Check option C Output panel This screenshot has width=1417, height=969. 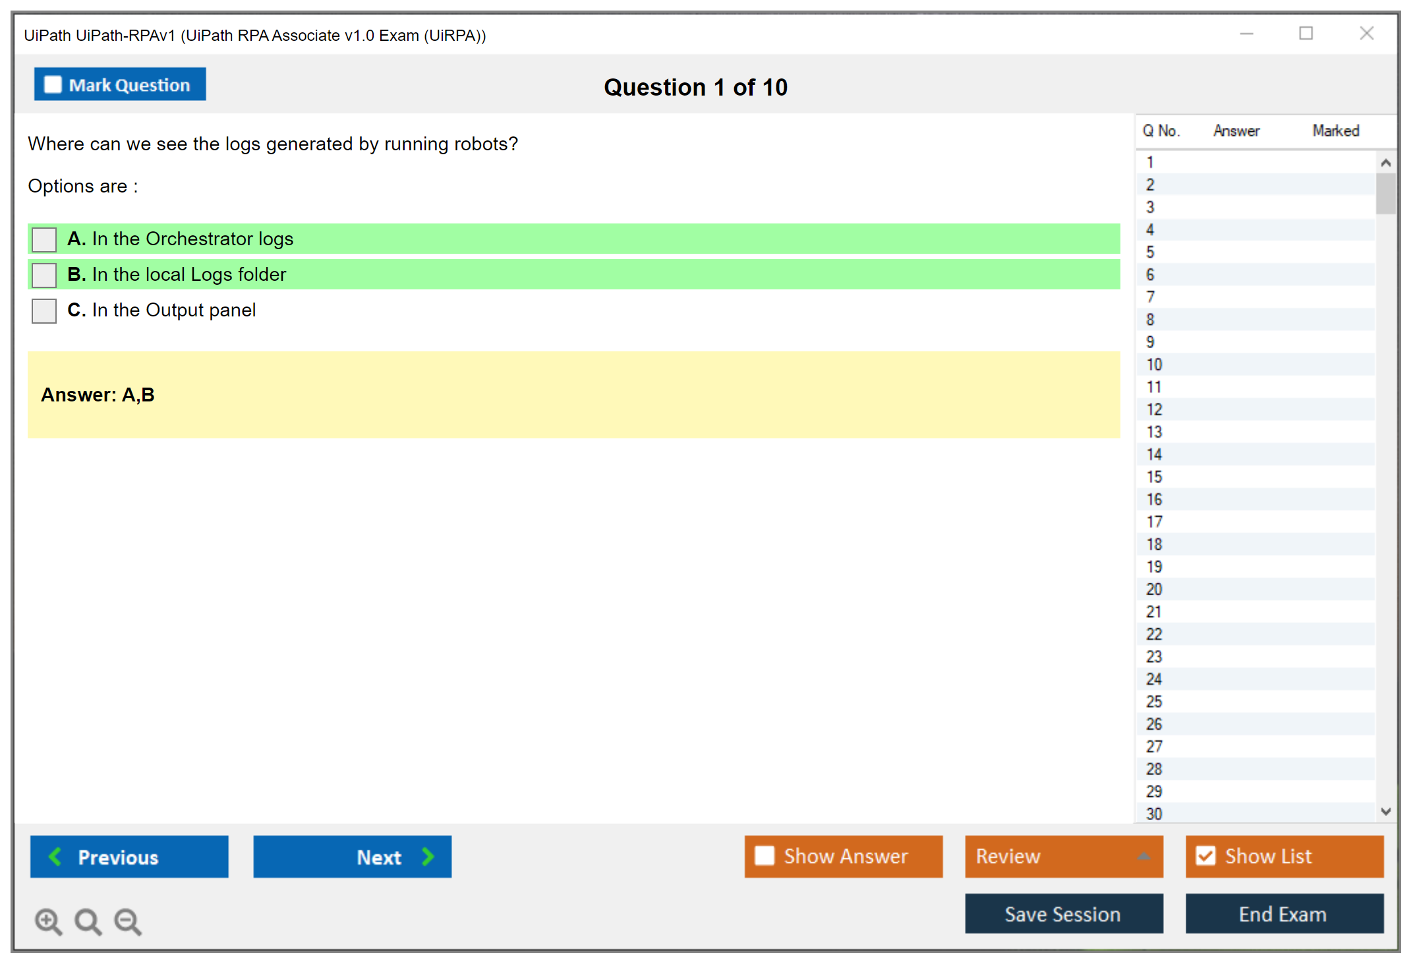point(44,310)
